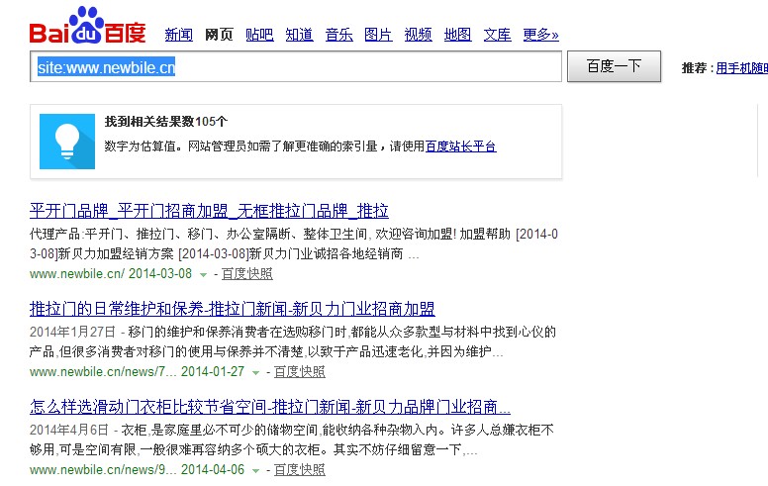Open the 地图 tab
The width and height of the screenshot is (768, 486).
457,35
